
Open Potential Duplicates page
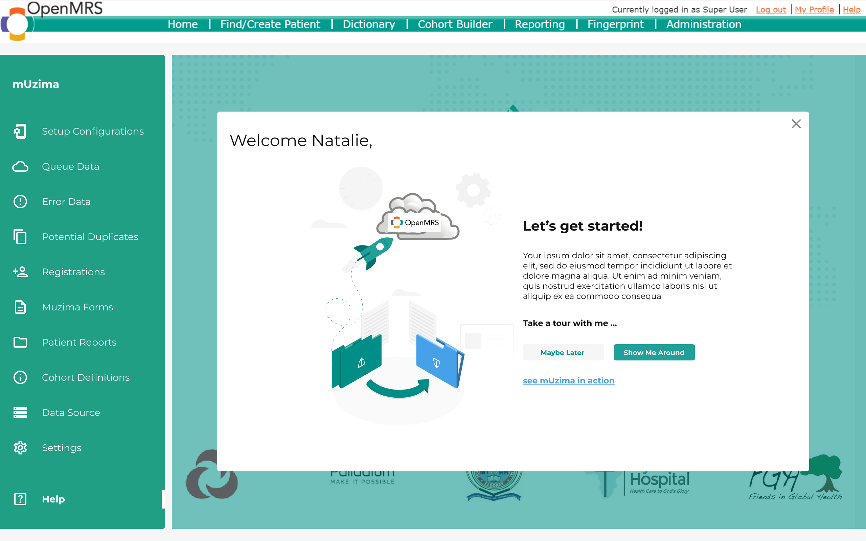82,236
